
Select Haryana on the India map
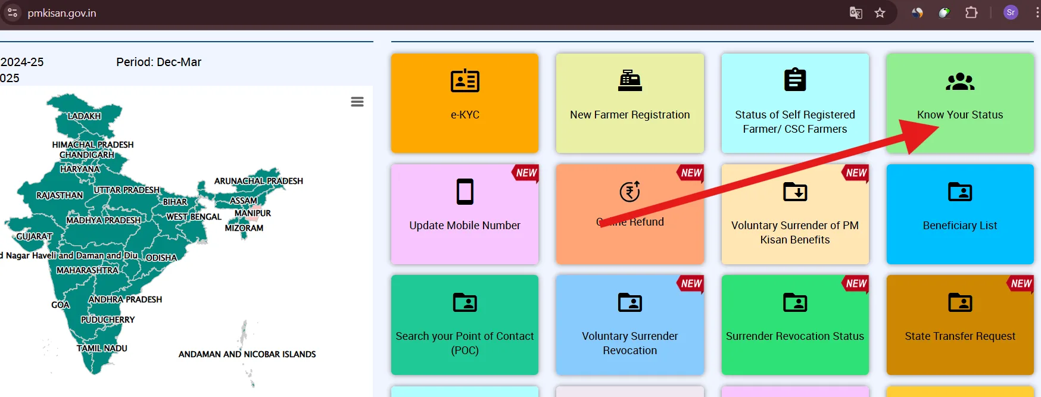click(x=80, y=169)
